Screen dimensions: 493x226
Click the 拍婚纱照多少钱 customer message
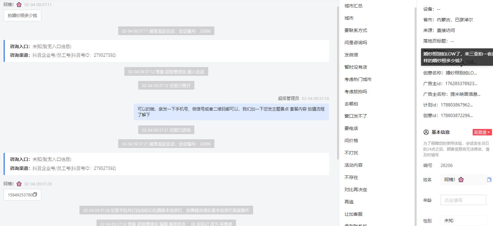click(22, 15)
